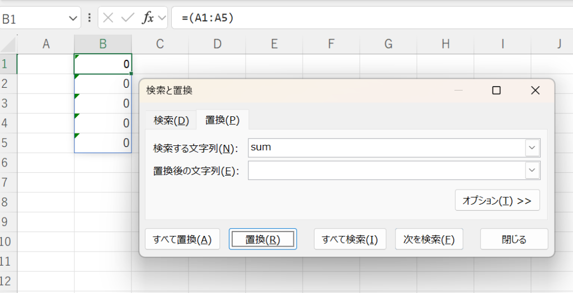This screenshot has width=573, height=293.
Task: Open the Name Box dropdown arrow
Action: [73, 18]
